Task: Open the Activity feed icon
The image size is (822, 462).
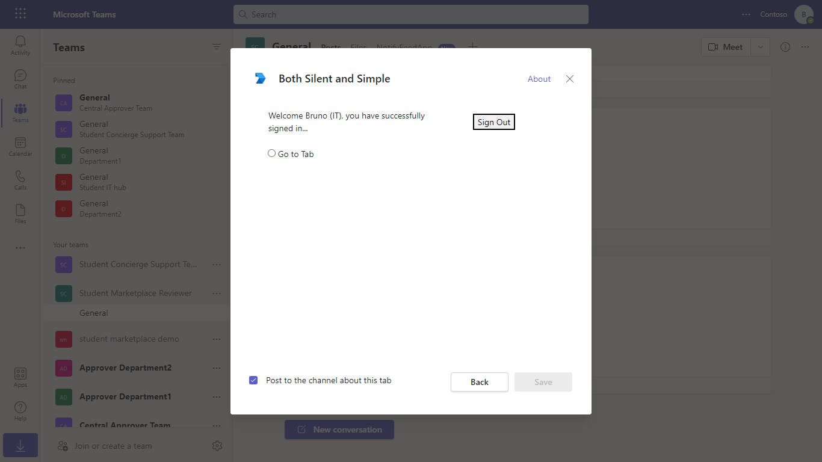Action: pos(20,45)
